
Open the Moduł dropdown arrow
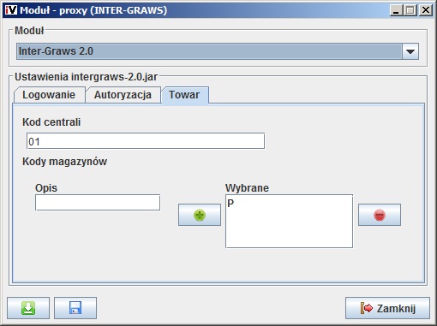[410, 51]
